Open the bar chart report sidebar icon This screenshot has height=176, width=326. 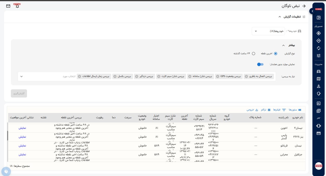pos(318,103)
